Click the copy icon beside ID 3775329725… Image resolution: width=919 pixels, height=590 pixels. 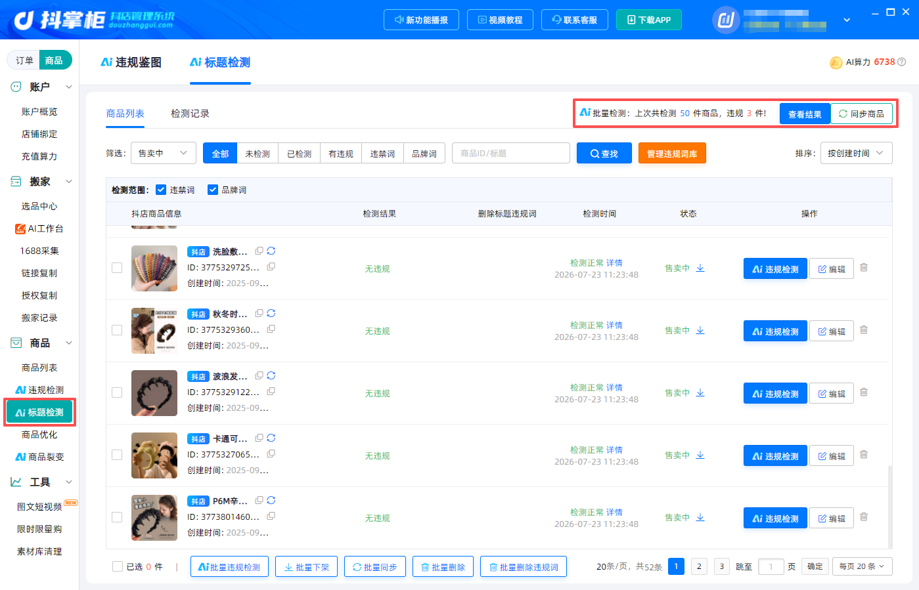click(x=271, y=266)
